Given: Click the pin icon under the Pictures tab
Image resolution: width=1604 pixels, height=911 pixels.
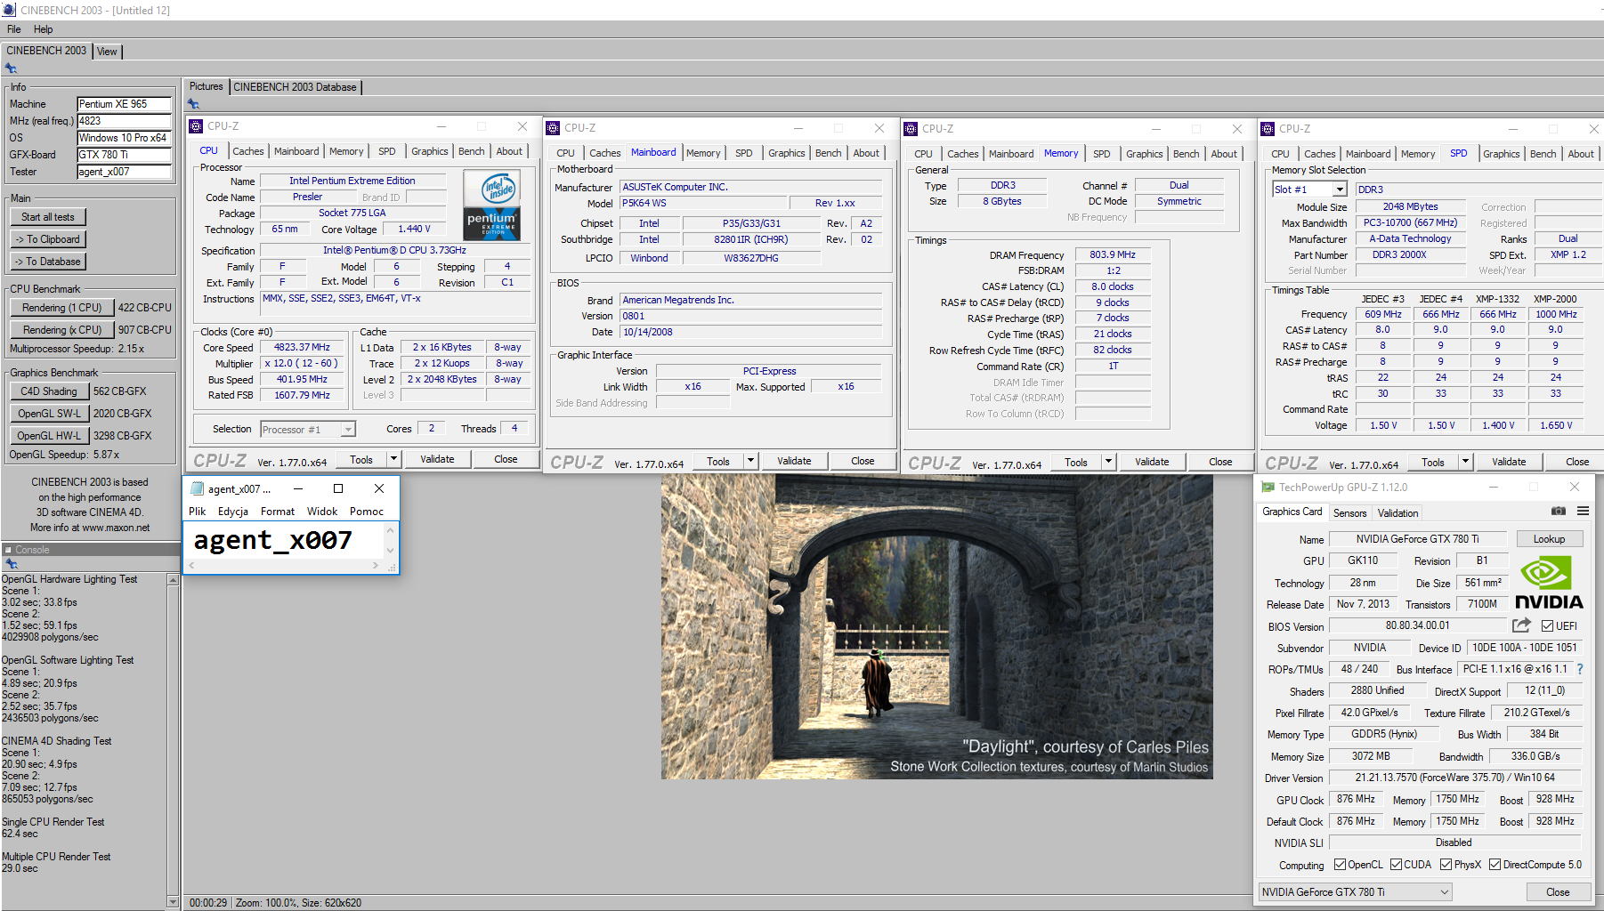Looking at the screenshot, I should pos(193,104).
